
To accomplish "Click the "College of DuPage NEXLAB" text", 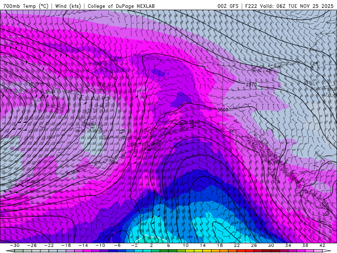I will click(x=121, y=6).
